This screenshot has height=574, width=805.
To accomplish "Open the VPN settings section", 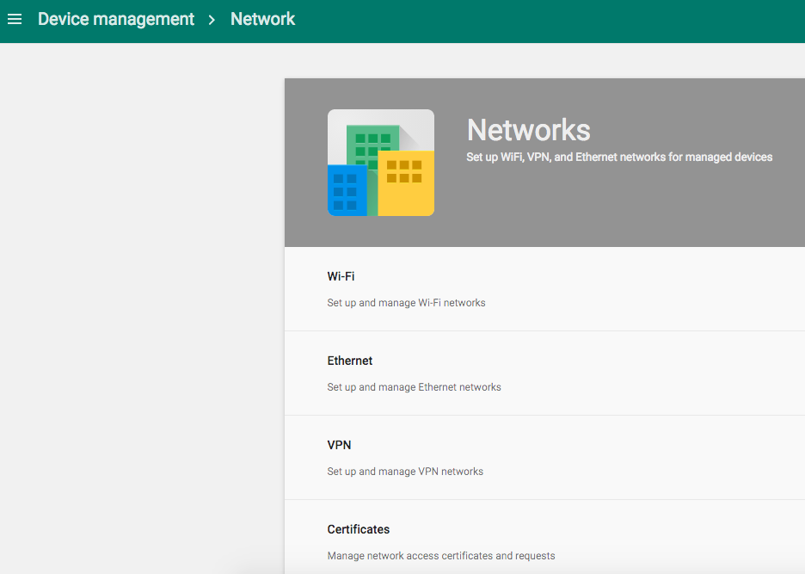I will click(x=544, y=457).
